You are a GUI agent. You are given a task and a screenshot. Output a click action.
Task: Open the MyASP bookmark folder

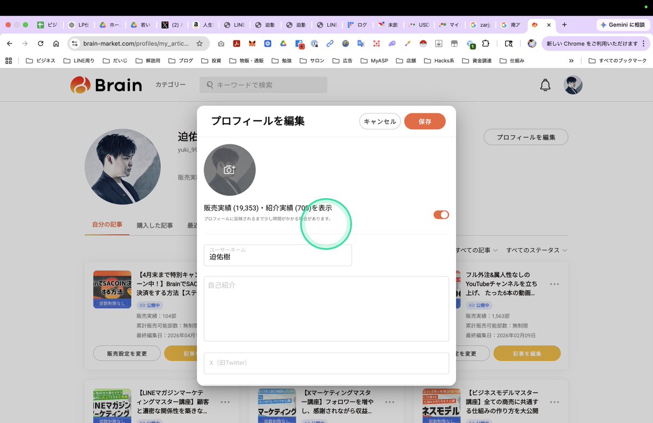[x=374, y=61]
